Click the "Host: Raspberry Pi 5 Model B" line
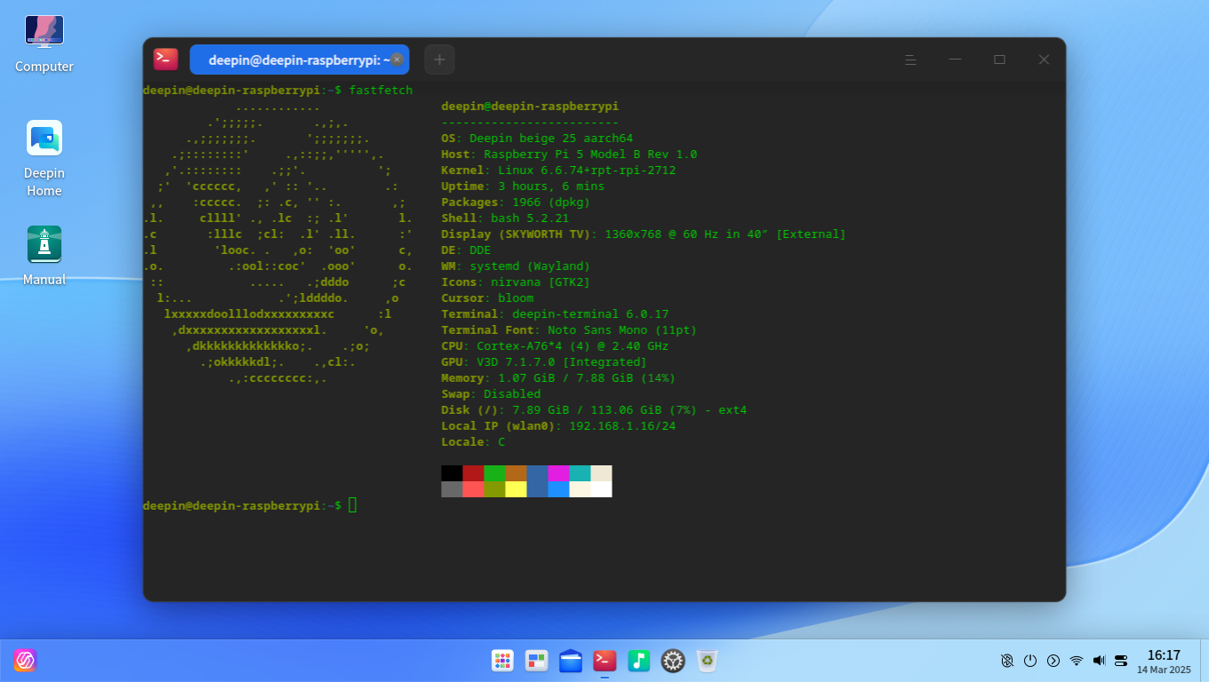This screenshot has width=1209, height=682. [x=569, y=155]
